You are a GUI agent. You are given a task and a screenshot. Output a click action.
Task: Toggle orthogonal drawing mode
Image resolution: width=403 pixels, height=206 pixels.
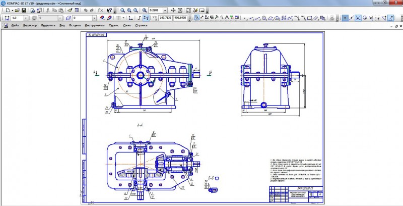(x=139, y=18)
